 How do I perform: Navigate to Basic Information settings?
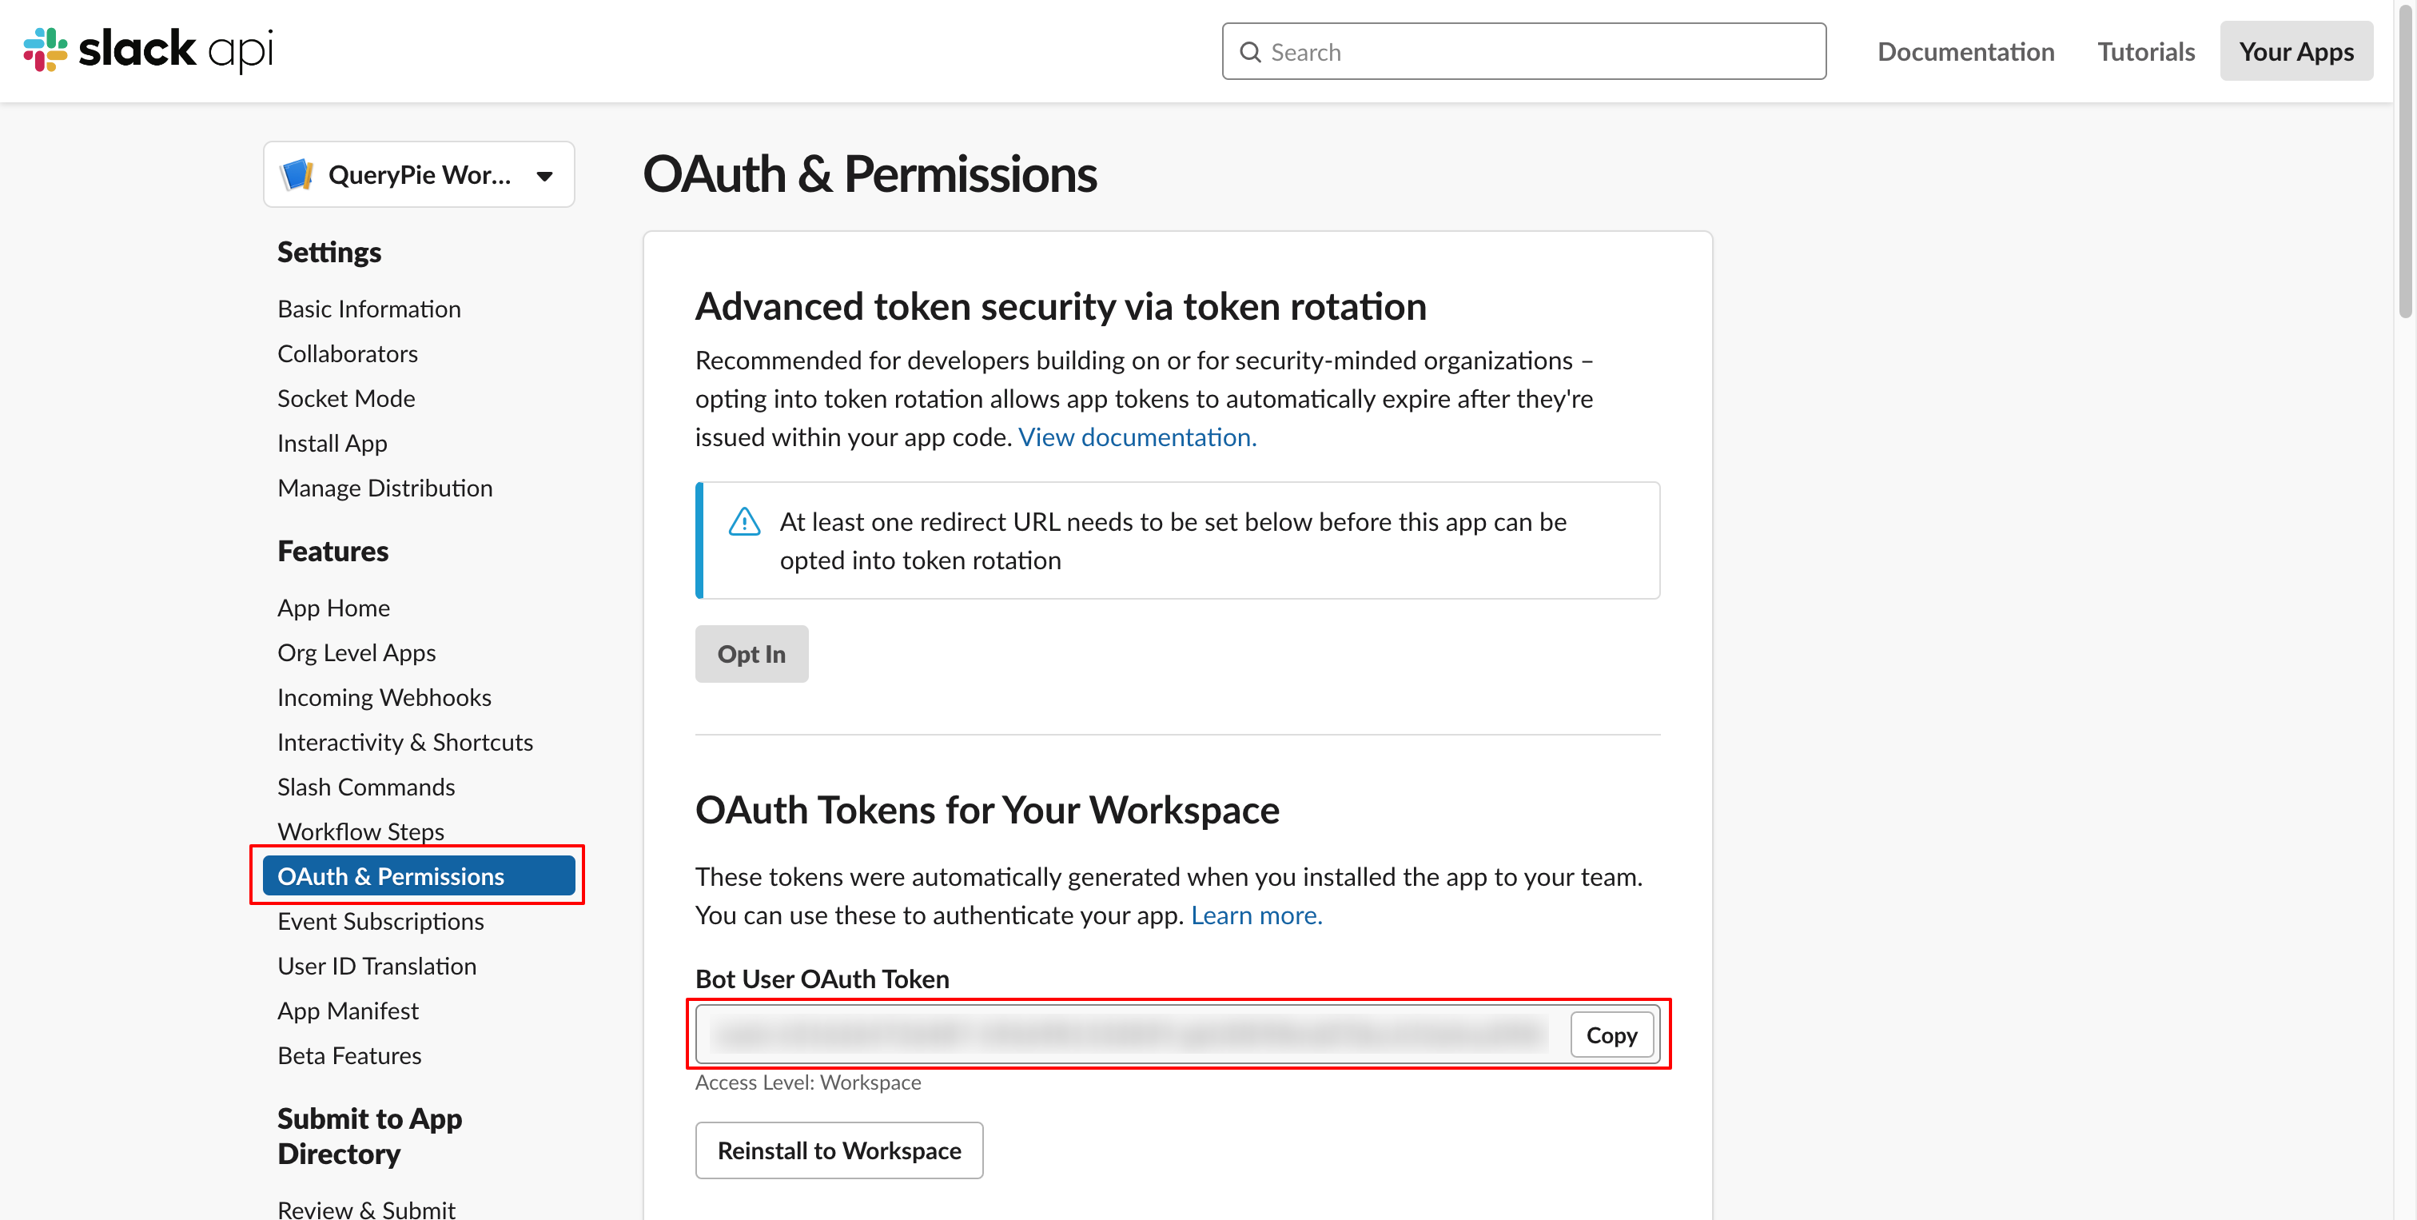(x=368, y=309)
